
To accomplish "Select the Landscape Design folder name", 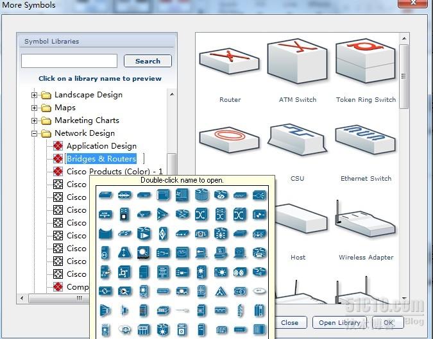I will click(89, 95).
